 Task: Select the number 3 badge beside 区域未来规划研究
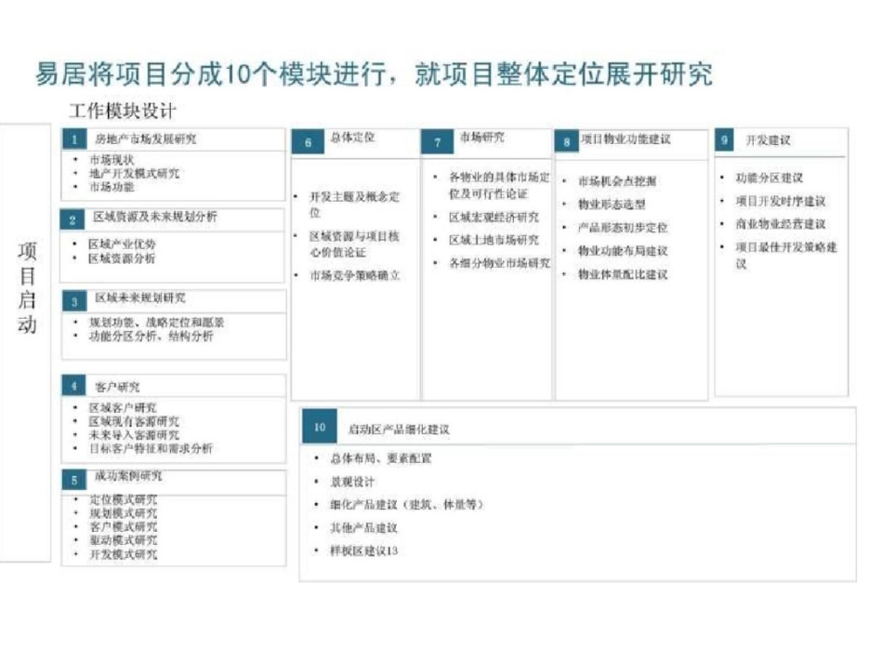[x=72, y=301]
